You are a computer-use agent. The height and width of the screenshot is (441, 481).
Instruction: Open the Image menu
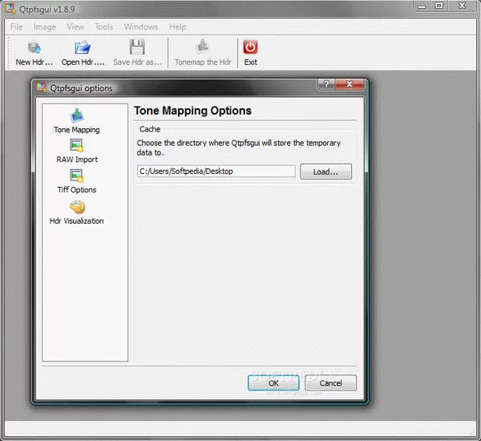coord(44,26)
